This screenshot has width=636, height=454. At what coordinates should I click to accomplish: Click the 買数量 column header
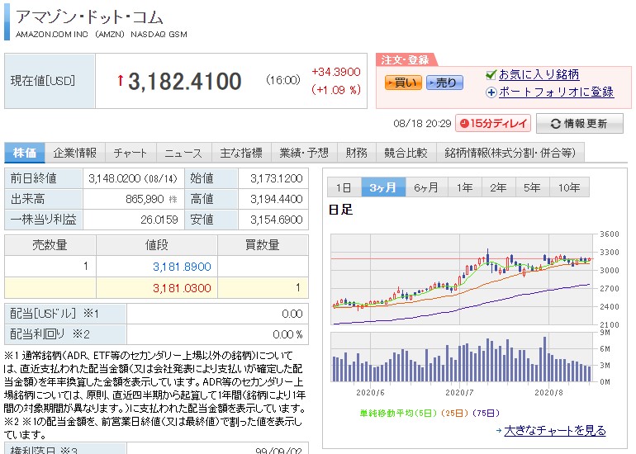coord(263,245)
